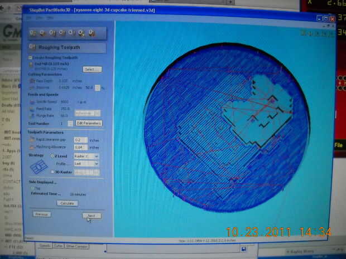Screen dimensions: 346x259
Task: Open the View menu in PartWorks3D
Action: pyautogui.click(x=40, y=18)
